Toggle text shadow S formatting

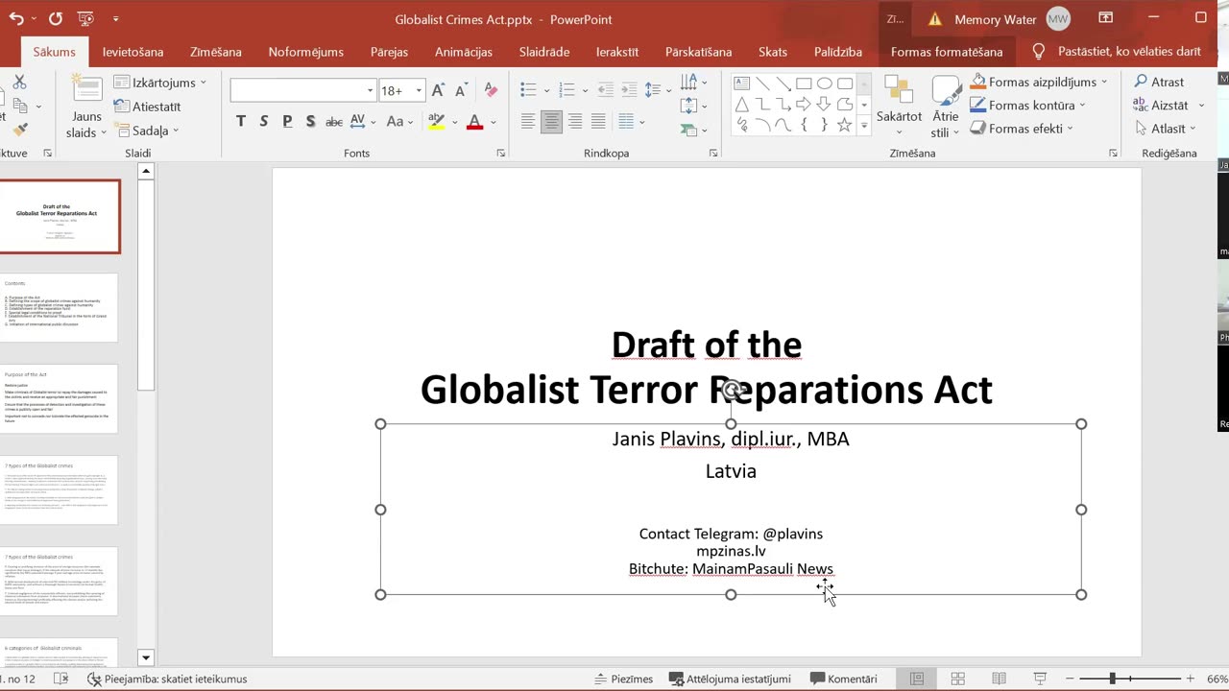coord(310,122)
